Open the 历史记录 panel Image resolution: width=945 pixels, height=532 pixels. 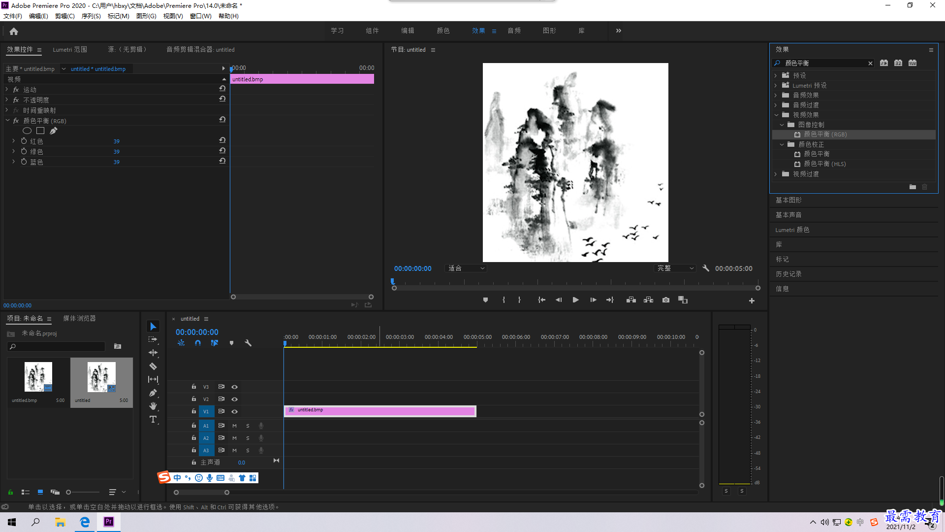pos(788,274)
